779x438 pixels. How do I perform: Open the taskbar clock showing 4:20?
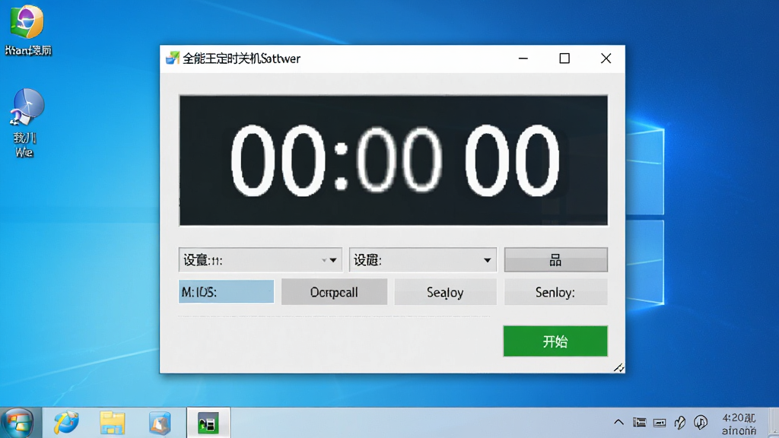pyautogui.click(x=739, y=424)
